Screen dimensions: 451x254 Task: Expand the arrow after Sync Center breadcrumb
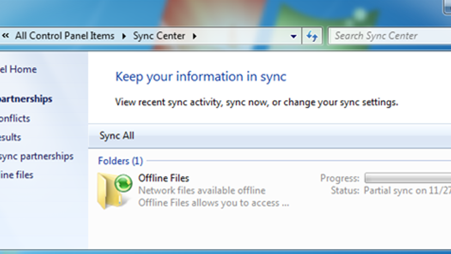[x=194, y=36]
